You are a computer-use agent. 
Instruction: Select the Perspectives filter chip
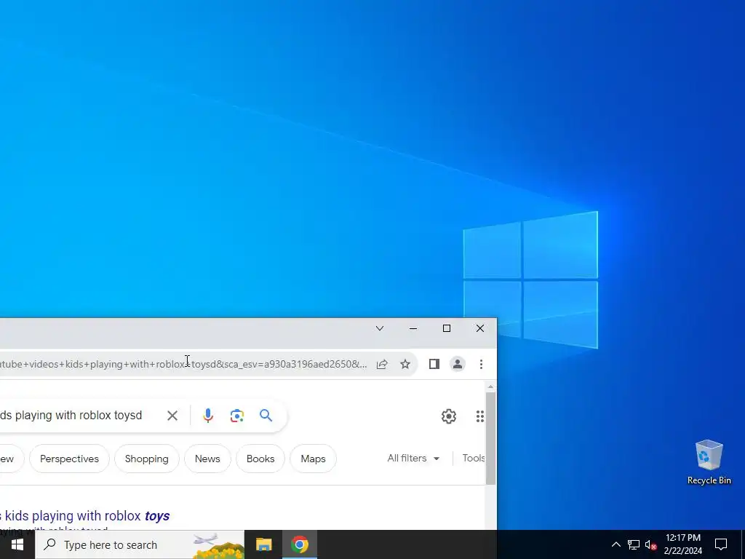[69, 459]
